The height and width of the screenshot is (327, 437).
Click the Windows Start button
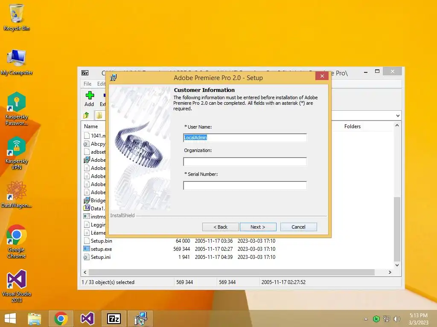[x=10, y=318]
